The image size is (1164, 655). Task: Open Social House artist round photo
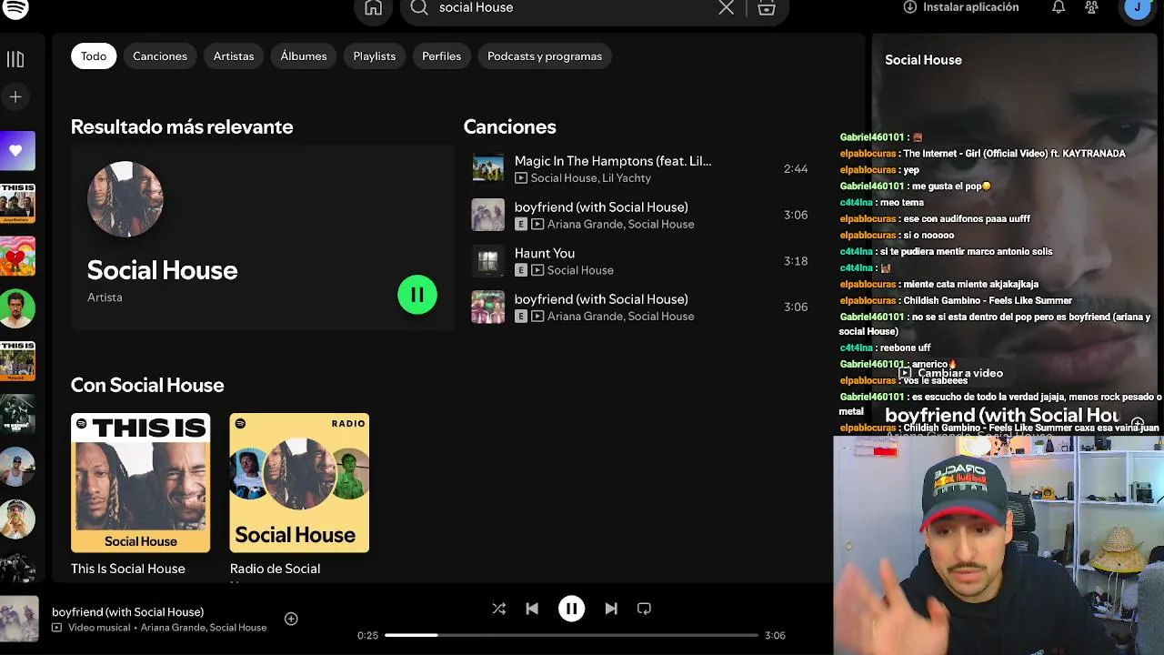125,199
